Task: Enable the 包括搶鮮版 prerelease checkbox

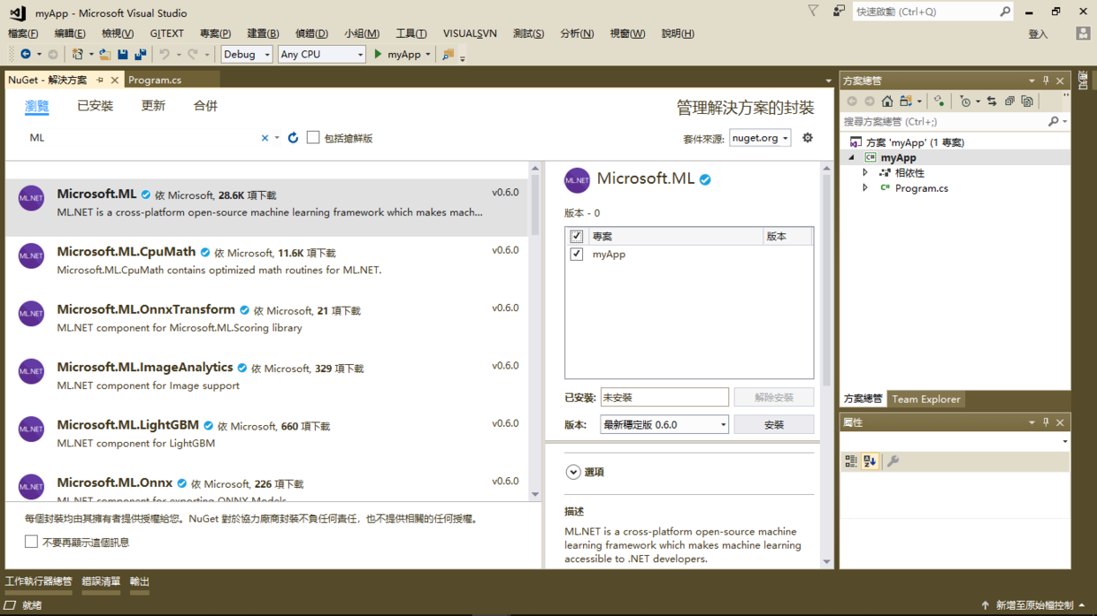Action: 313,138
